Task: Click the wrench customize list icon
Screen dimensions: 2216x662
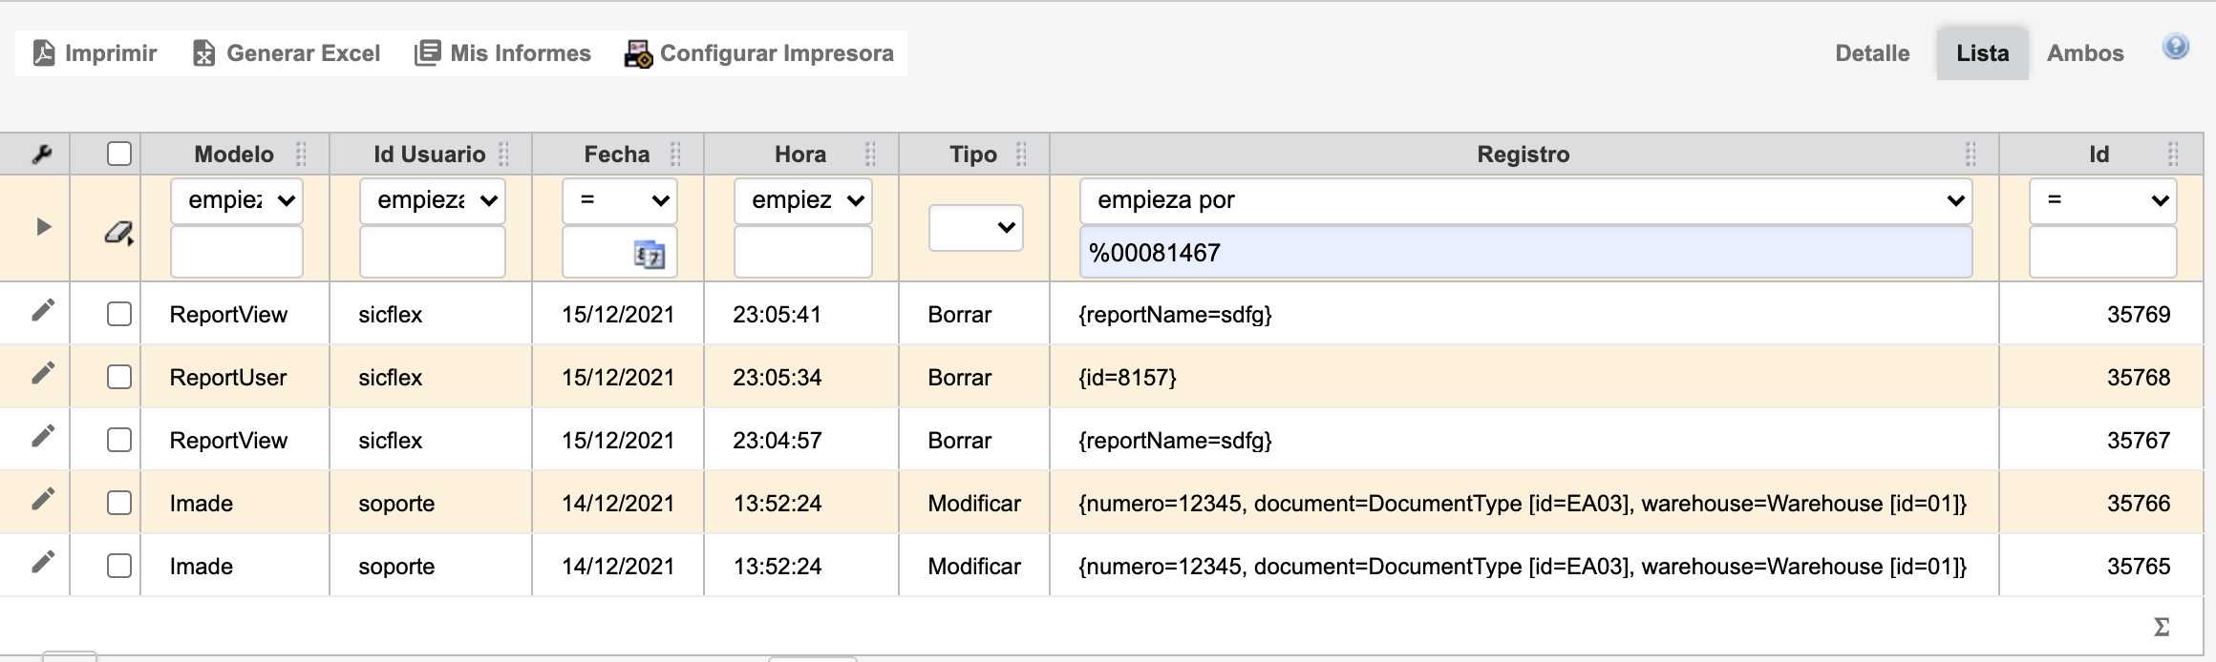Action: click(x=41, y=155)
